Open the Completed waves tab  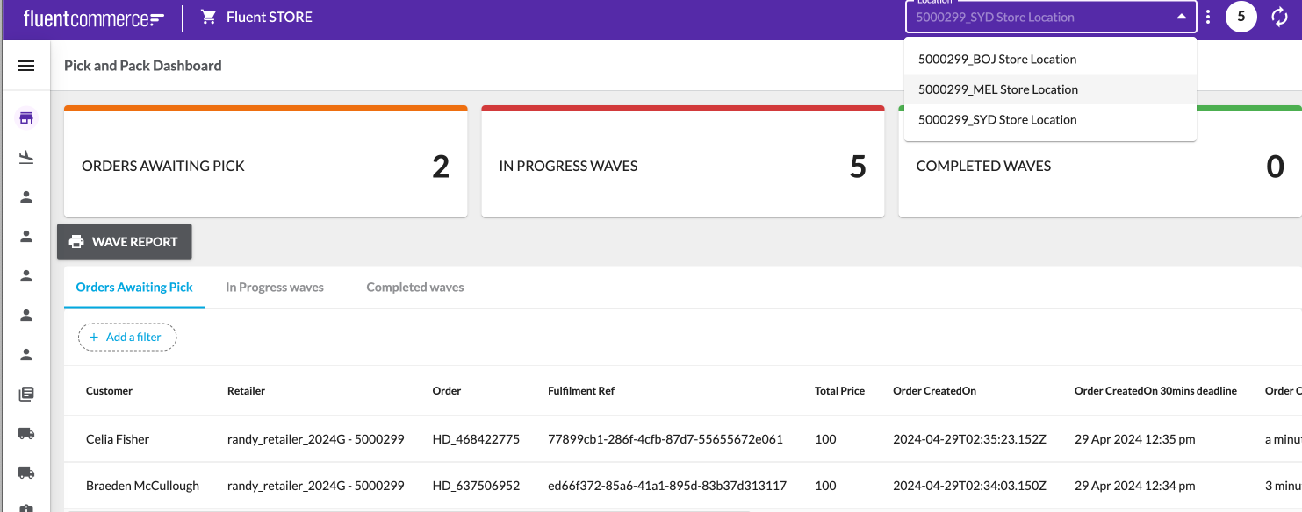click(x=414, y=288)
